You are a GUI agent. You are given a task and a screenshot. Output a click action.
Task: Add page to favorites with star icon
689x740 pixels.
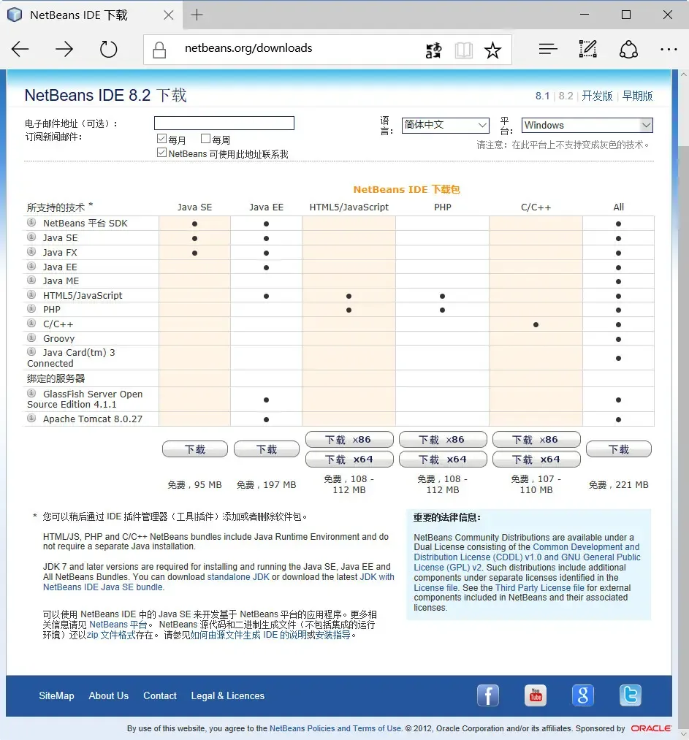click(492, 50)
